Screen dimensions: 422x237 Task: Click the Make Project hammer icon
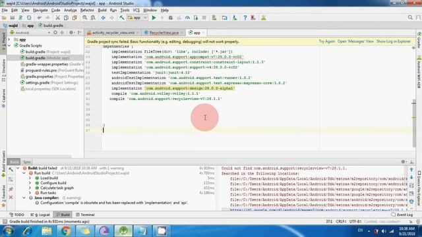[x=122, y=18]
